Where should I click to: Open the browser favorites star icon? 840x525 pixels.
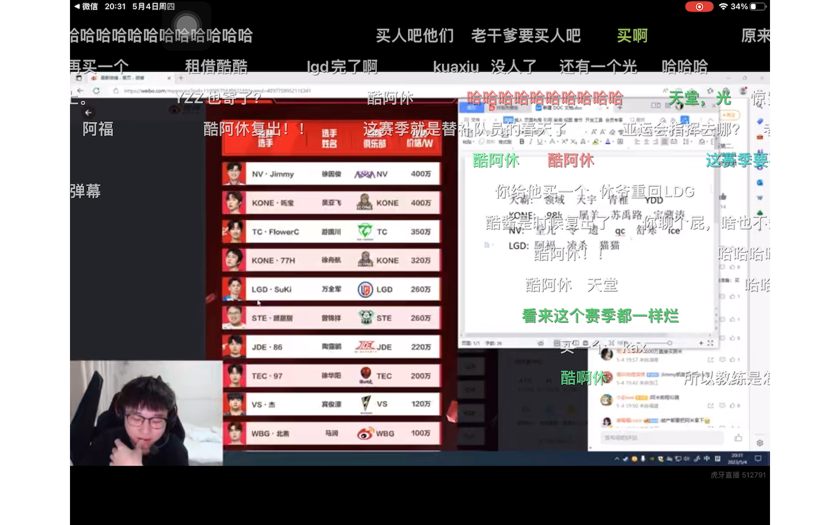710,91
